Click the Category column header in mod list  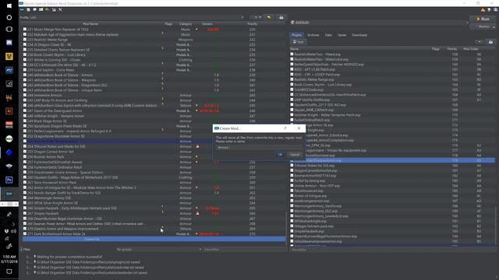(x=186, y=24)
